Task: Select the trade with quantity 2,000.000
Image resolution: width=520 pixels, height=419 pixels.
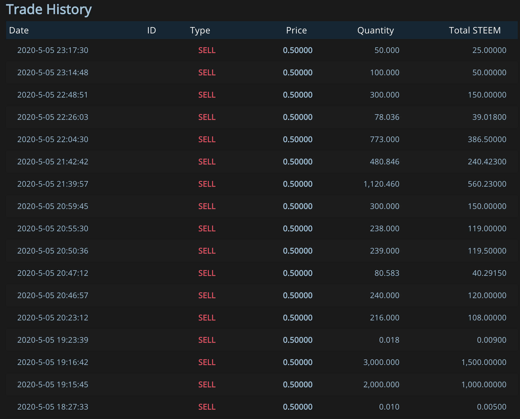Action: click(262, 384)
